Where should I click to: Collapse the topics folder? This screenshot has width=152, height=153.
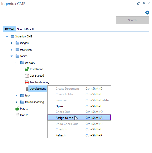click(12, 56)
